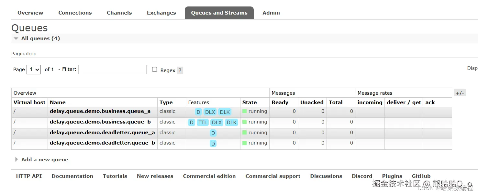Open delay.queue.demo.business.queue_a queue details
Screen dimensions: 478x194
click(x=100, y=111)
